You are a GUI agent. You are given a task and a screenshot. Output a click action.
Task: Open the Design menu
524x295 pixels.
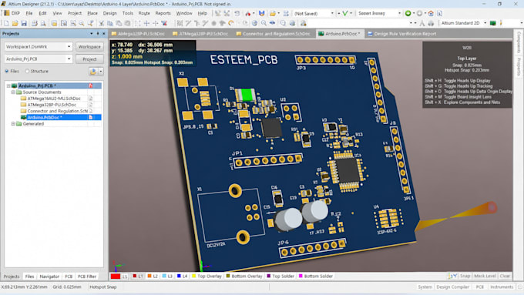point(109,13)
